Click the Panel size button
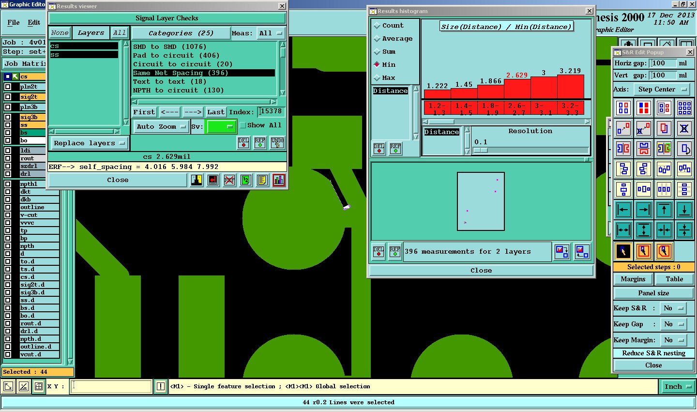This screenshot has width=697, height=412. pyautogui.click(x=653, y=293)
